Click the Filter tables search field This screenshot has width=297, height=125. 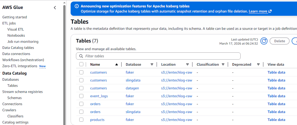tap(160, 56)
